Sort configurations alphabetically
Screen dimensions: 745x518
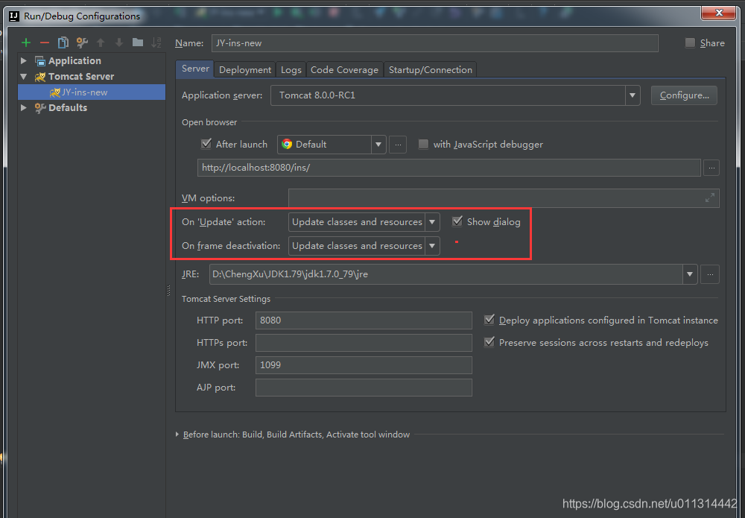click(156, 42)
